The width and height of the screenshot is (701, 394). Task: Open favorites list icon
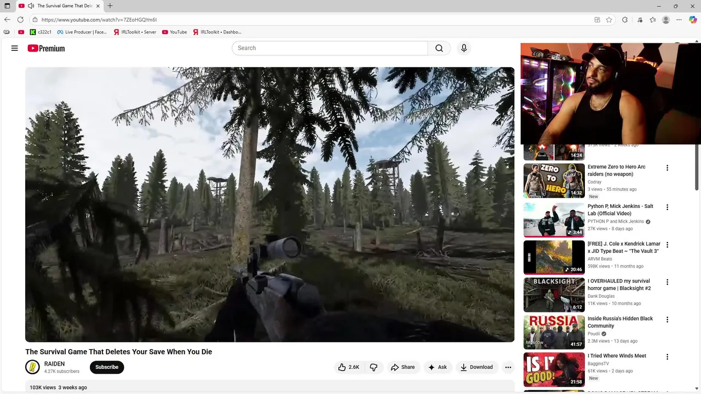(x=653, y=20)
